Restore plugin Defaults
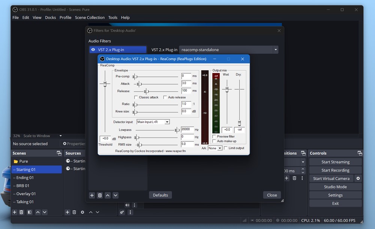Viewport: 375px width, 229px height. tap(160, 195)
